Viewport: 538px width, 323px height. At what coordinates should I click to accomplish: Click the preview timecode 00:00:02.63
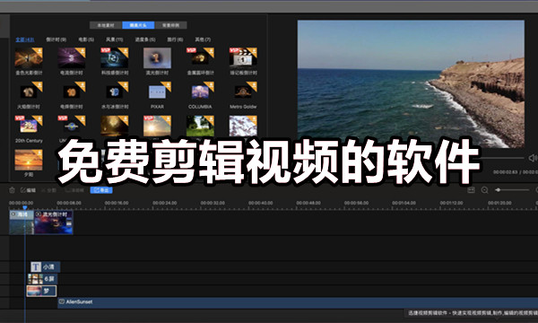pyautogui.click(x=506, y=172)
